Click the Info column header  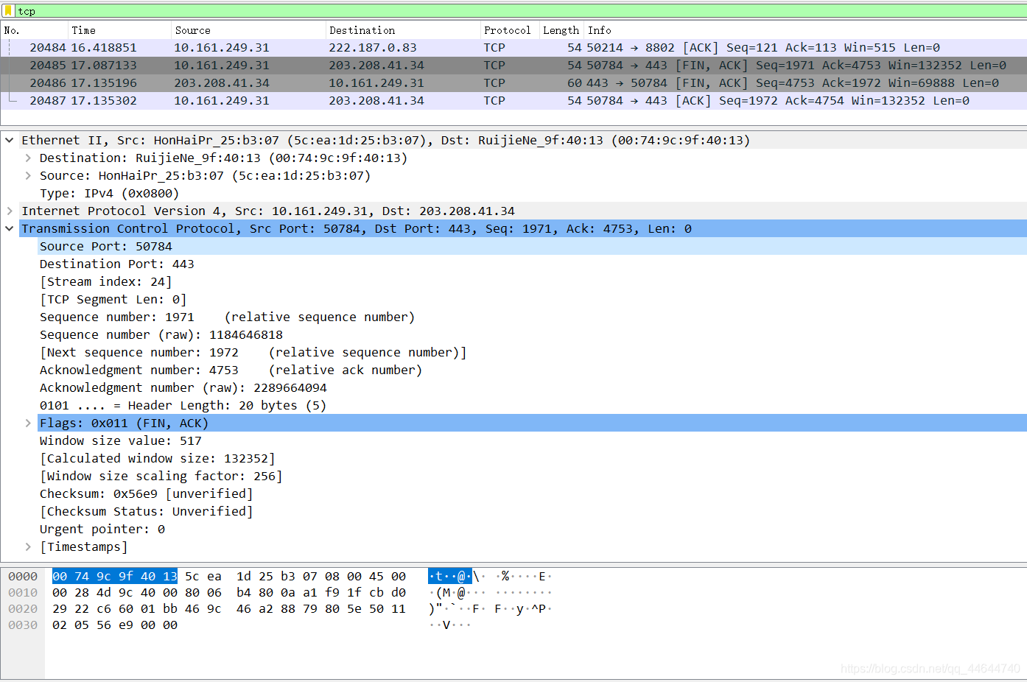(x=805, y=30)
